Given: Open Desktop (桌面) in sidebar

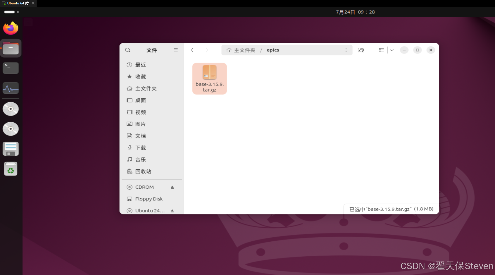Looking at the screenshot, I should pos(152,100).
